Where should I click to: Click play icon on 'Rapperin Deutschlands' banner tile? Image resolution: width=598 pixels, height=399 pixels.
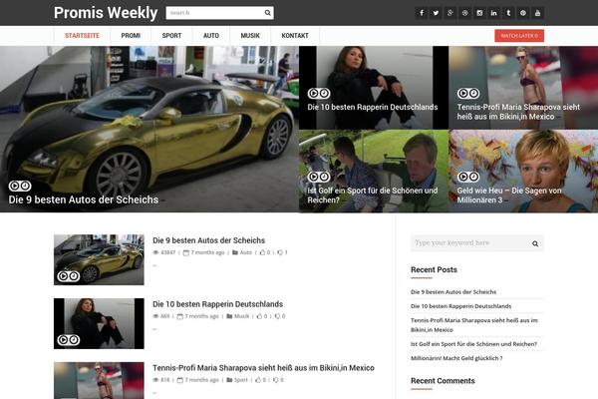pyautogui.click(x=314, y=93)
